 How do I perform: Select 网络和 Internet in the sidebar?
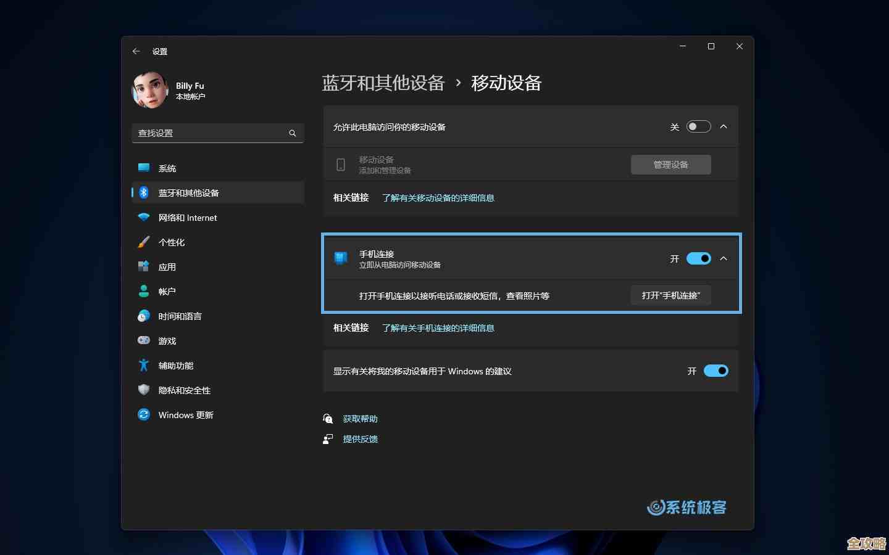187,217
